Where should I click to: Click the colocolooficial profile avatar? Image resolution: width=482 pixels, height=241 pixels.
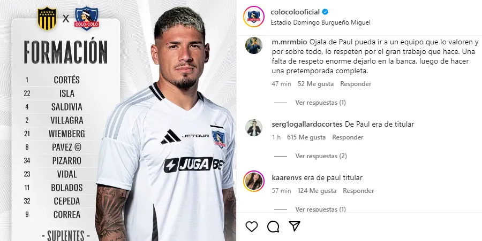point(254,17)
